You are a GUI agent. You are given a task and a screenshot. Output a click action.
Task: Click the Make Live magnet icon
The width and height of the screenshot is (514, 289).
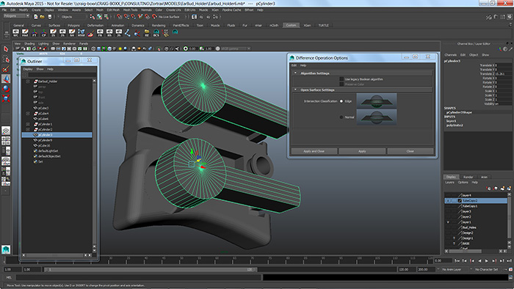[155, 17]
